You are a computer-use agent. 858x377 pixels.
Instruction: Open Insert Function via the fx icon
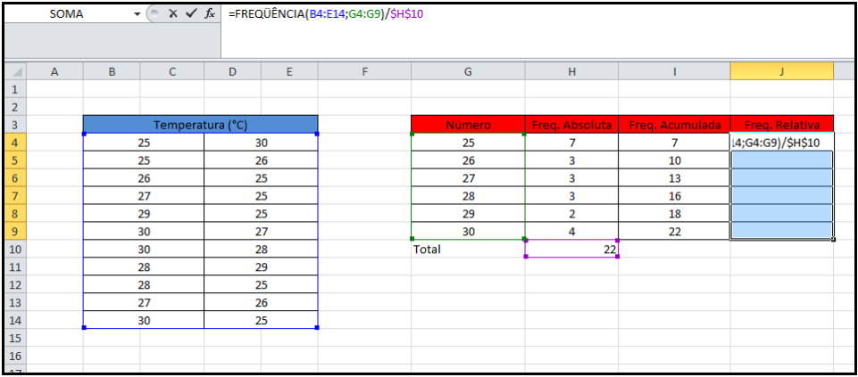click(210, 14)
